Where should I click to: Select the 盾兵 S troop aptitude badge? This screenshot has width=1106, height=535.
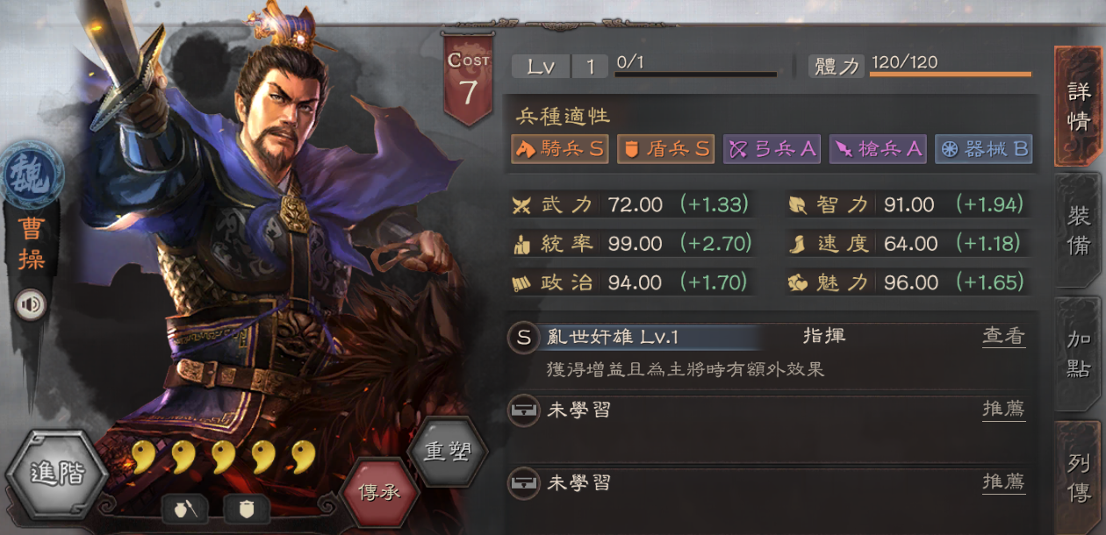666,149
